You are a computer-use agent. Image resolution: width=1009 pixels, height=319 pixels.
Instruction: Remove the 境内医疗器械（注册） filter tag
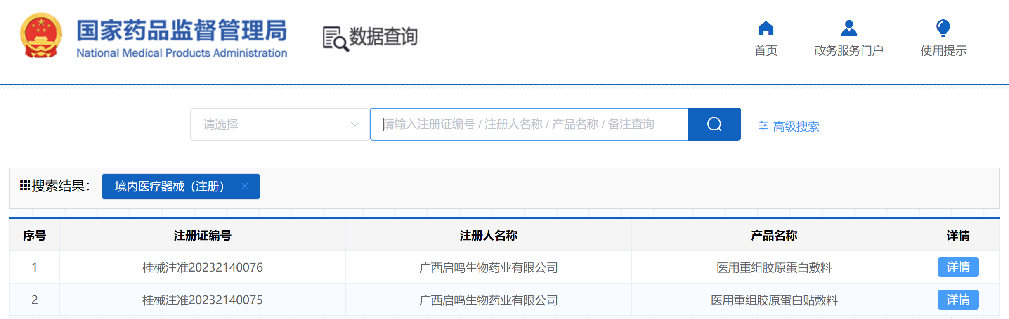pyautogui.click(x=244, y=186)
